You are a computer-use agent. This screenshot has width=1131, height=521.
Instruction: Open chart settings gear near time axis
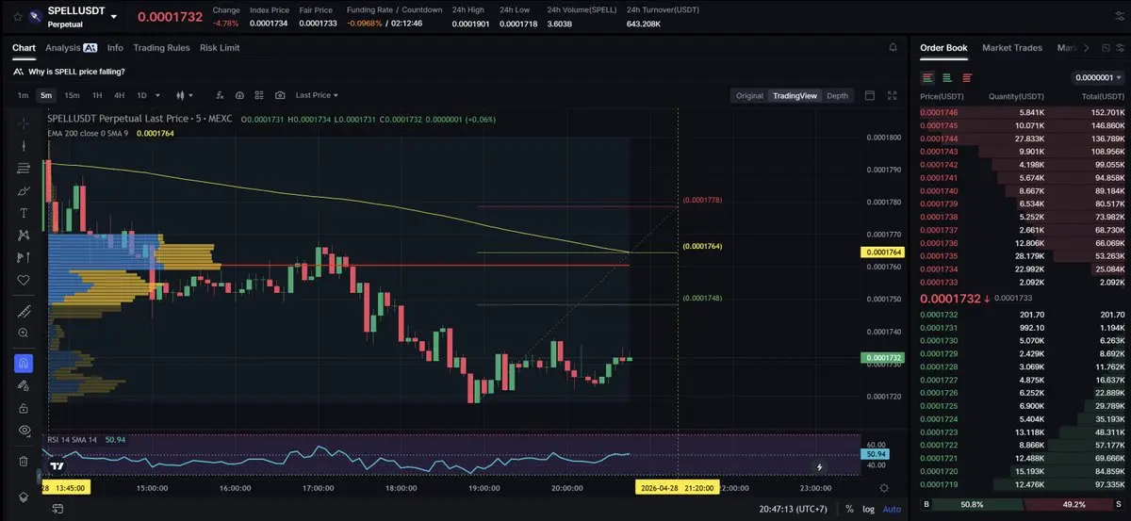tap(883, 488)
